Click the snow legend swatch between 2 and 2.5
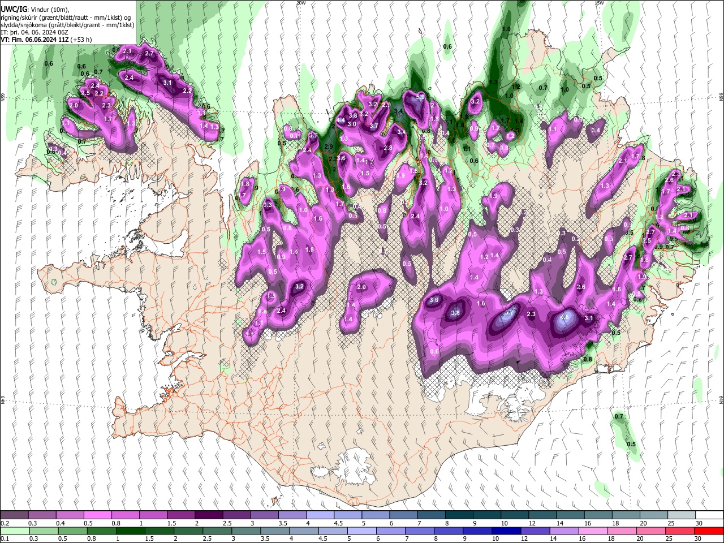This screenshot has height=543, width=724. click(209, 515)
